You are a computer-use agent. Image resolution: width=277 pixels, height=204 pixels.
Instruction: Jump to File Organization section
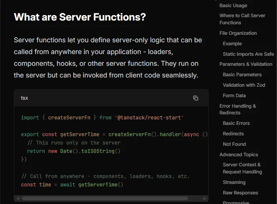pos(238,33)
